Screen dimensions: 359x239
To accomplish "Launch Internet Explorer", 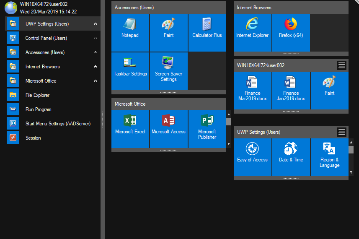I will pos(252,33).
